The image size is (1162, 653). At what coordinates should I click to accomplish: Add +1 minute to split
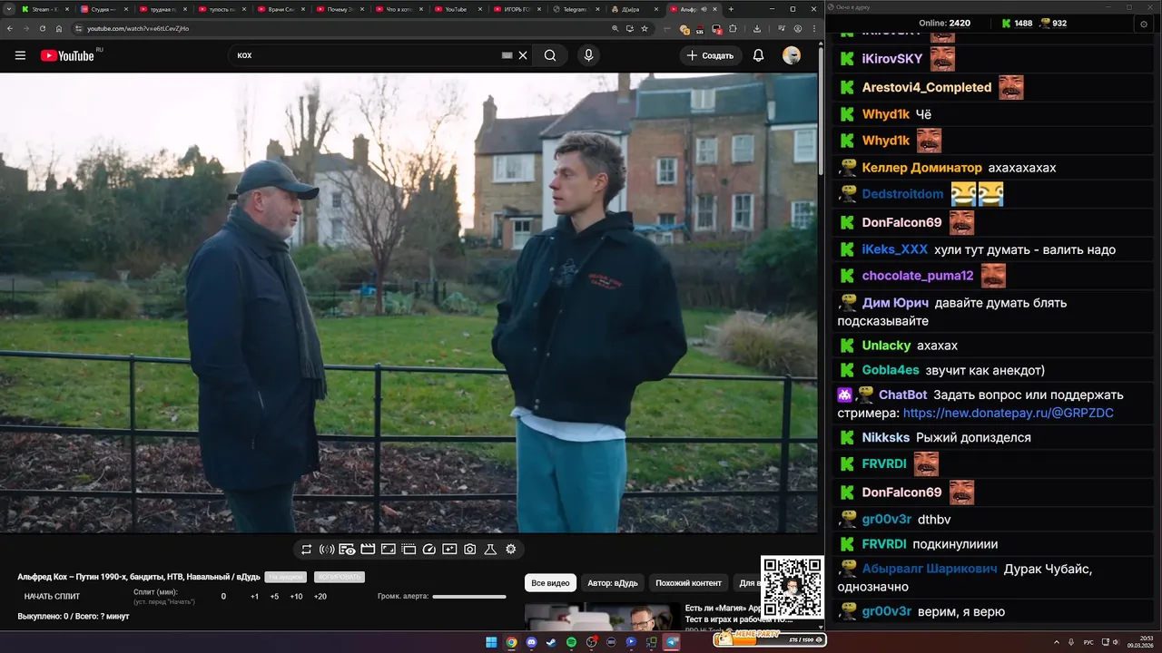pyautogui.click(x=254, y=597)
